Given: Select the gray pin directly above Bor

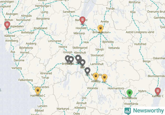Looking at the screenshot, I should [83, 63].
